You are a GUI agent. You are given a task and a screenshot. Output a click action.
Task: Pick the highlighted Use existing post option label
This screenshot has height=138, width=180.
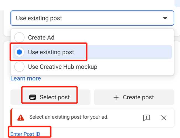tap(51, 52)
